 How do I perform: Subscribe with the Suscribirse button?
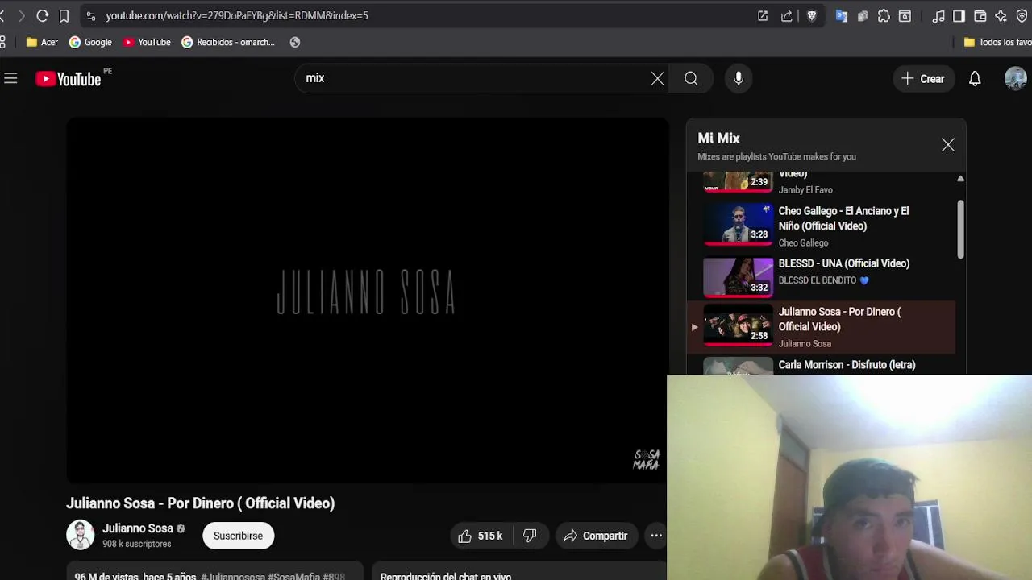click(238, 536)
